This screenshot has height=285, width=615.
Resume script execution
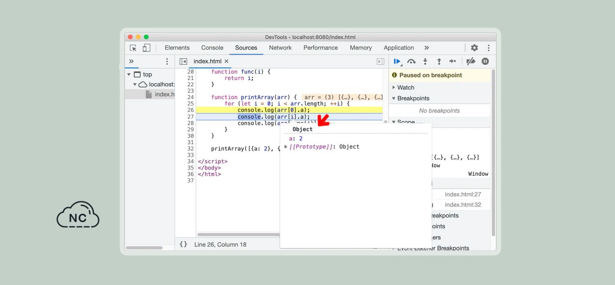pos(397,61)
